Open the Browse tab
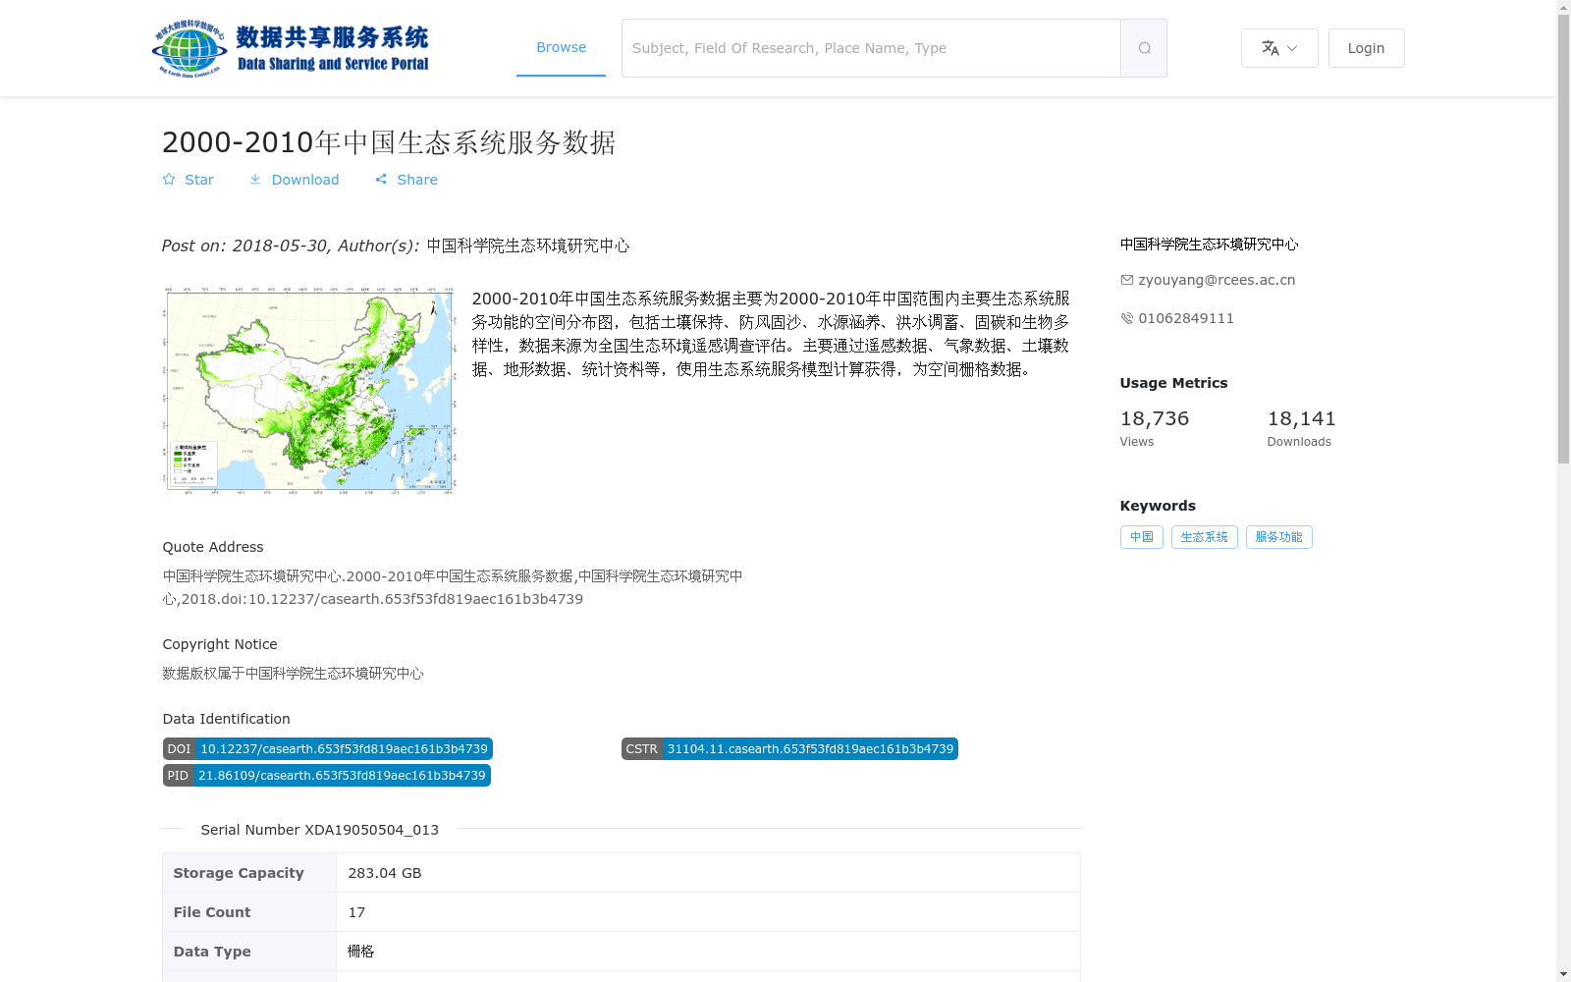The width and height of the screenshot is (1571, 982). click(x=561, y=47)
